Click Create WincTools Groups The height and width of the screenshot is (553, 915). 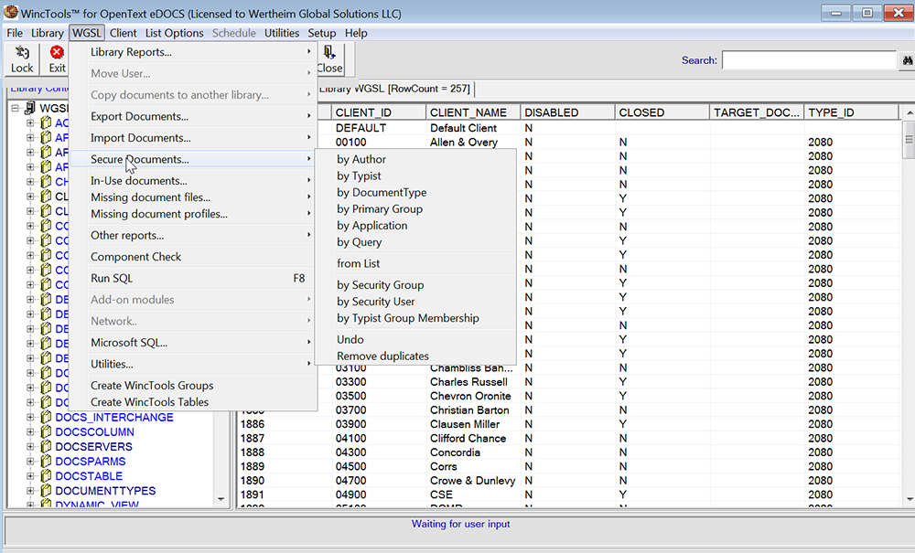(x=192, y=386)
